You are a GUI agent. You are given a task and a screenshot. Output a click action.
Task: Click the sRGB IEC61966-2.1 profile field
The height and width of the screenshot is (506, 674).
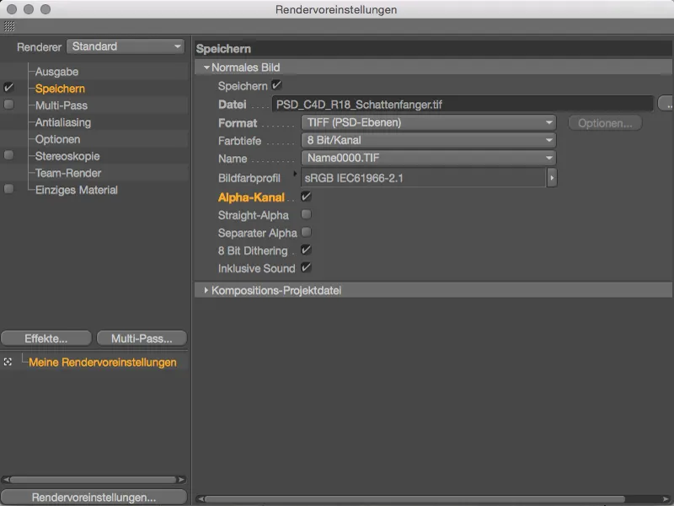pos(424,178)
